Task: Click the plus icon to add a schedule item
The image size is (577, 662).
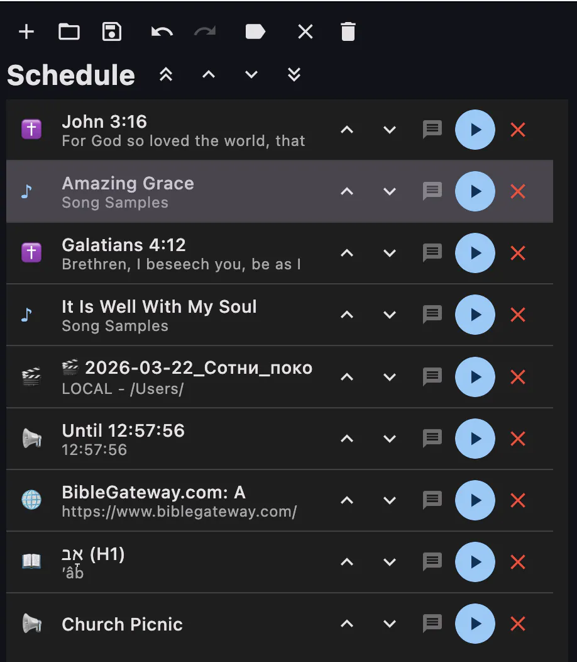Action: tap(26, 31)
